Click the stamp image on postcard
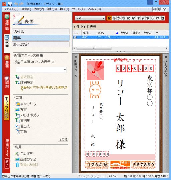 coord(95,71)
